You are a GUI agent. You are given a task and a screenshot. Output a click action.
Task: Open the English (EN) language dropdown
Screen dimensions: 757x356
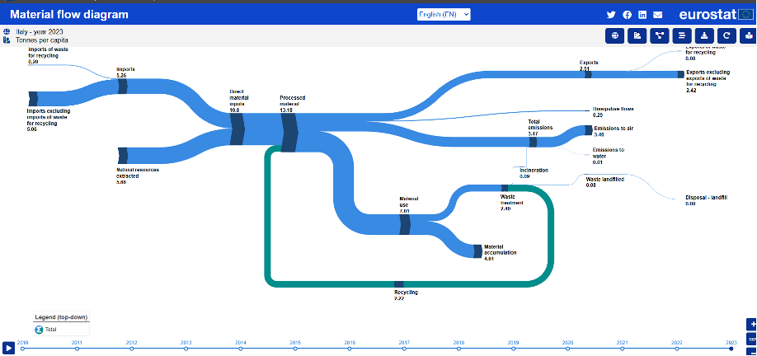click(x=444, y=14)
